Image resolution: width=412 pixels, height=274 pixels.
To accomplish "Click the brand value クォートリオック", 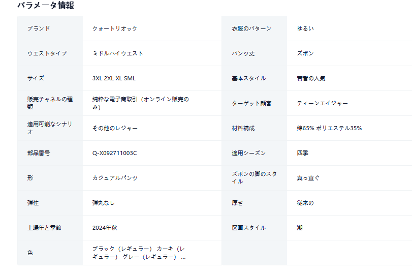I will [x=115, y=28].
